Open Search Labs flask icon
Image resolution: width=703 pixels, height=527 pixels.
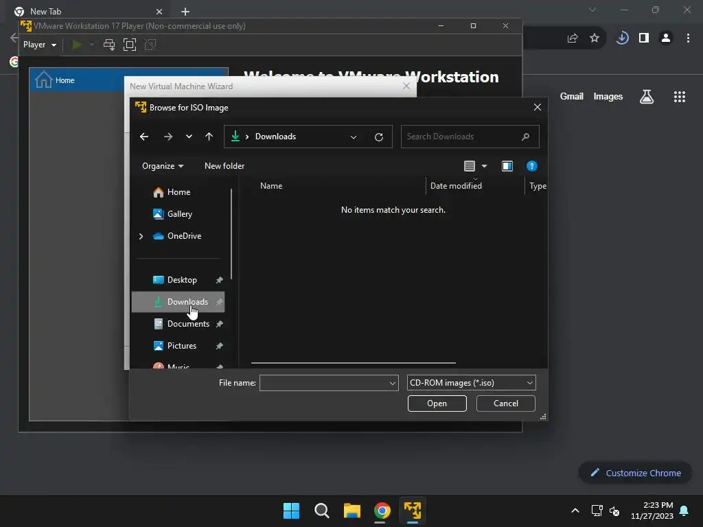pos(647,97)
